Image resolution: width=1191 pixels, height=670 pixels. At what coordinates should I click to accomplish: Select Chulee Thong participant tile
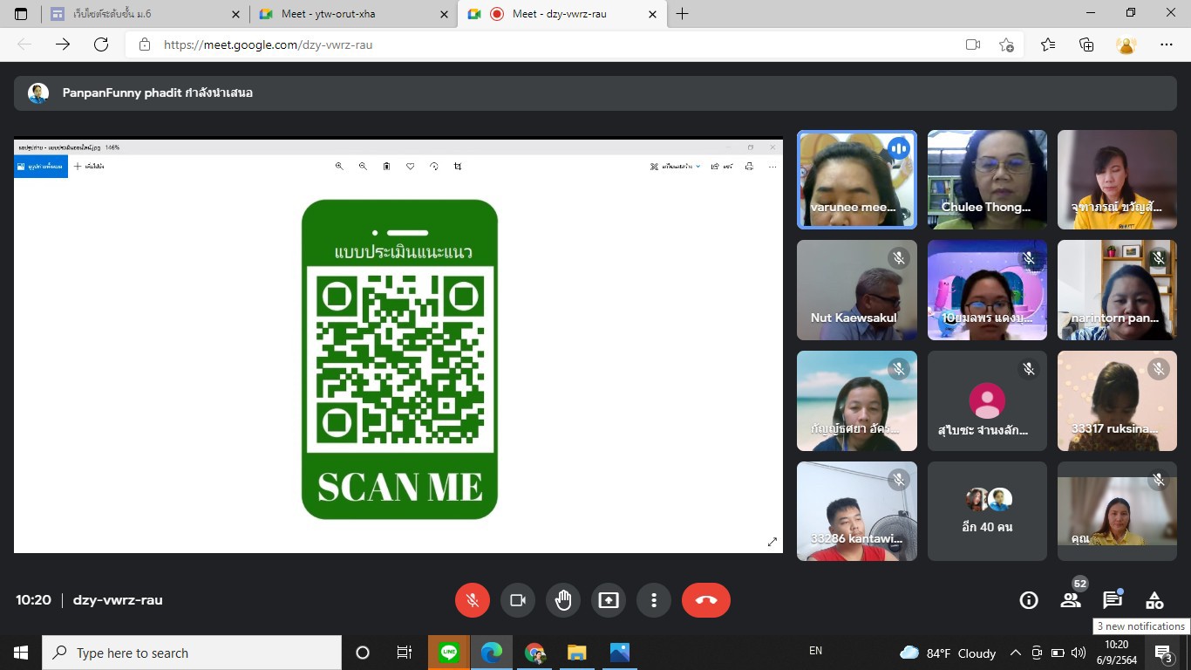point(987,180)
